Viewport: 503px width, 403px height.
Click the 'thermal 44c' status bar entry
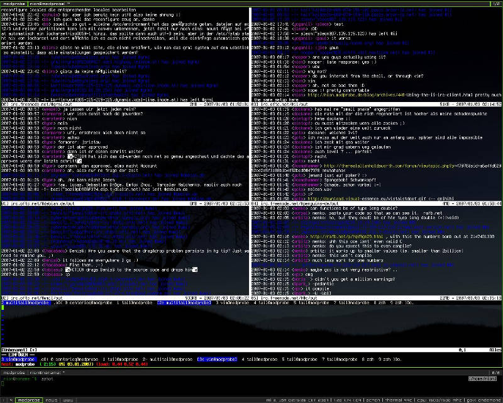(x=399, y=400)
